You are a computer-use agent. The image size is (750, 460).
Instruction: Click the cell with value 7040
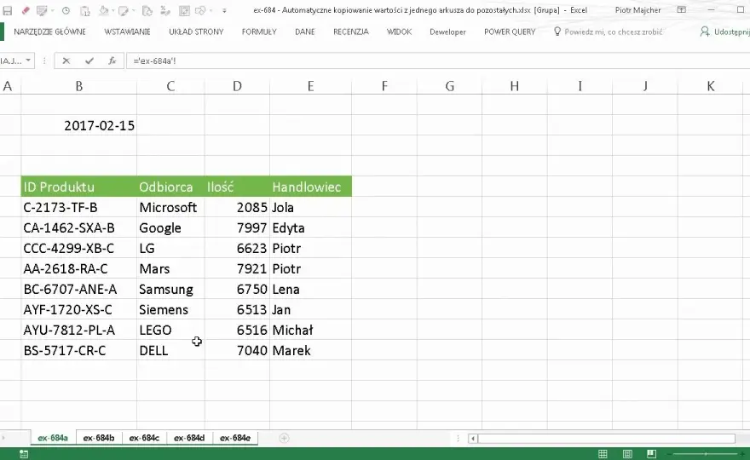tap(237, 350)
